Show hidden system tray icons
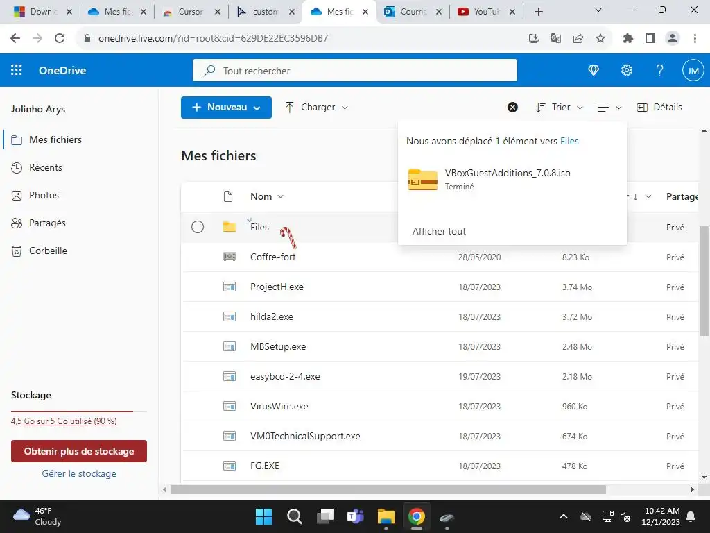This screenshot has width=710, height=533. click(563, 516)
